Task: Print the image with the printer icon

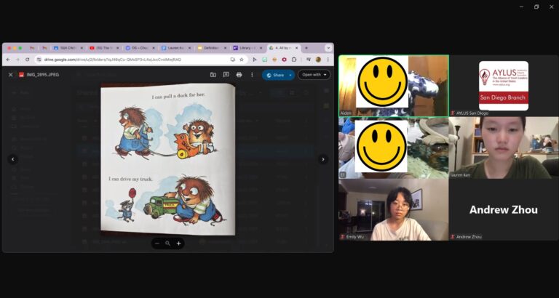Action: pyautogui.click(x=239, y=75)
